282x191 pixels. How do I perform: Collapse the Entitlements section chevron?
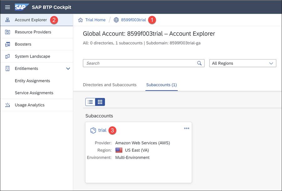tap(68, 69)
